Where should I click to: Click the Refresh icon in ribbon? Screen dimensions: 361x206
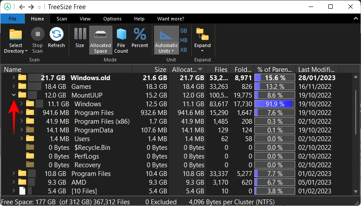[x=56, y=36]
